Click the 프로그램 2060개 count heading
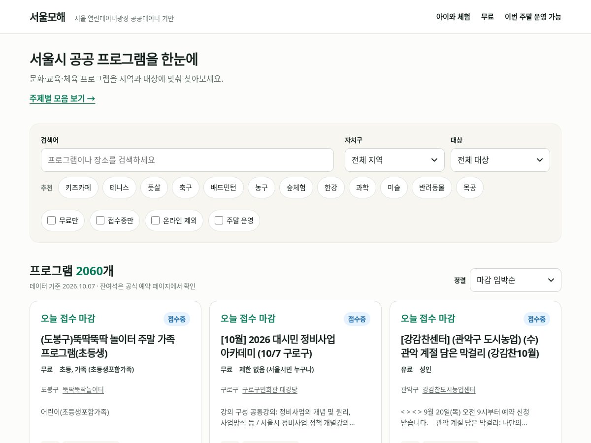Viewport: 591px width, 443px height. pos(72,271)
